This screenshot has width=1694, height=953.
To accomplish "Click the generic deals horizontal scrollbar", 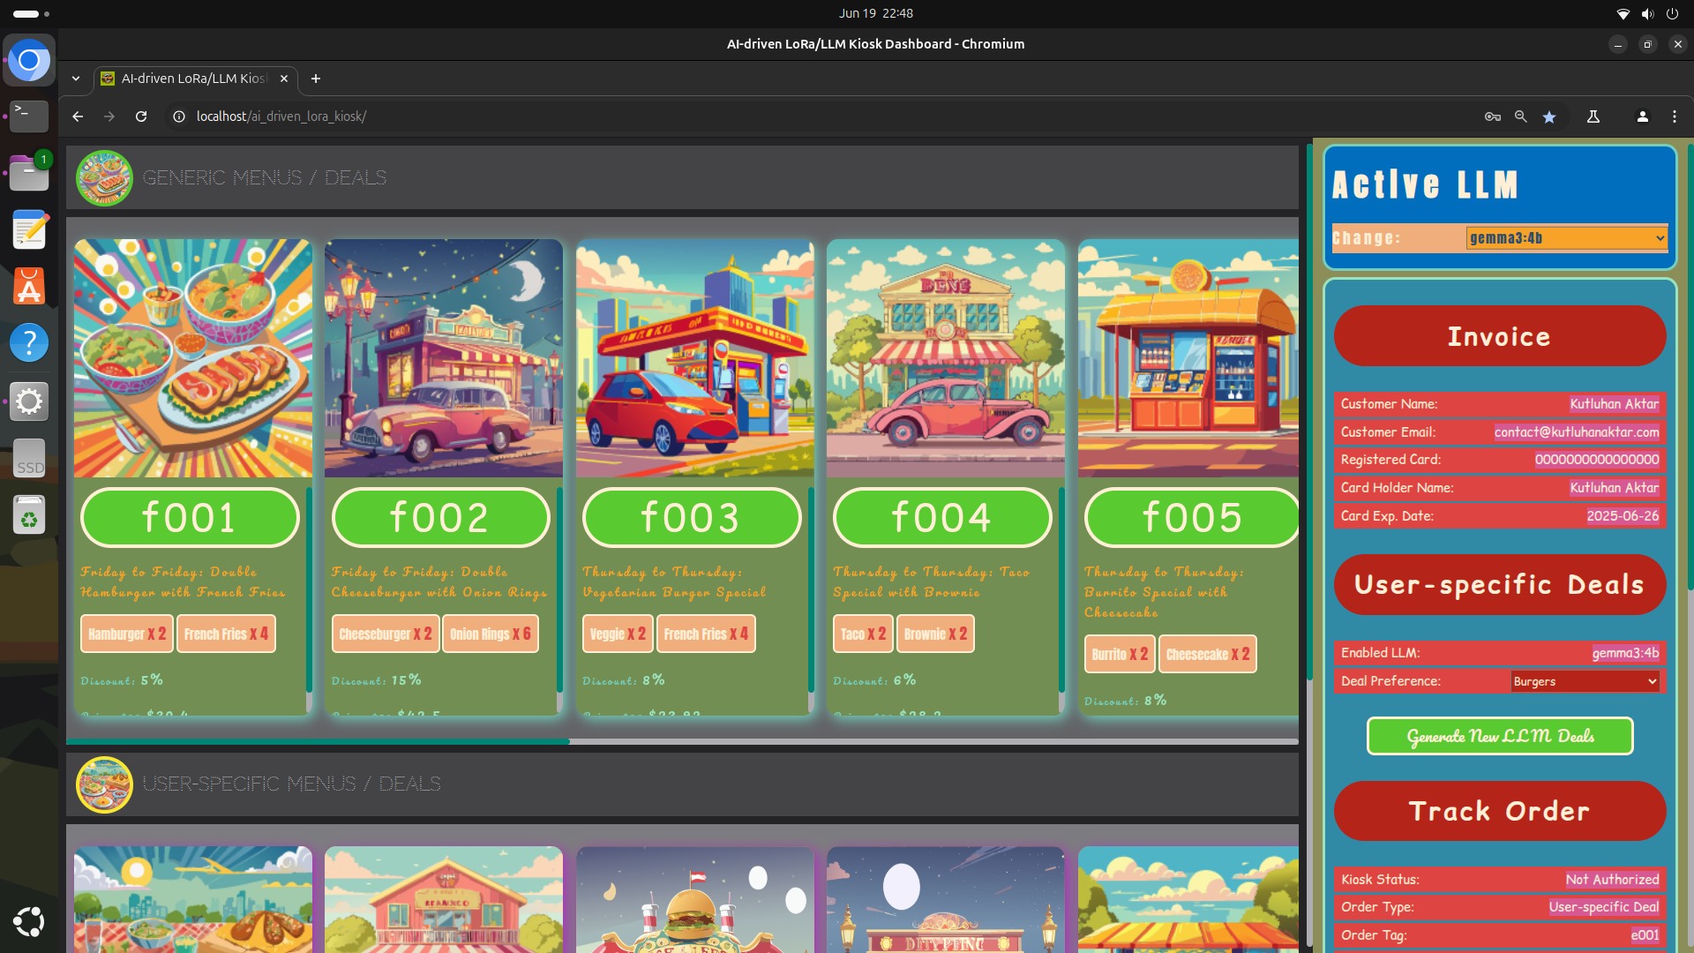I will tap(318, 741).
